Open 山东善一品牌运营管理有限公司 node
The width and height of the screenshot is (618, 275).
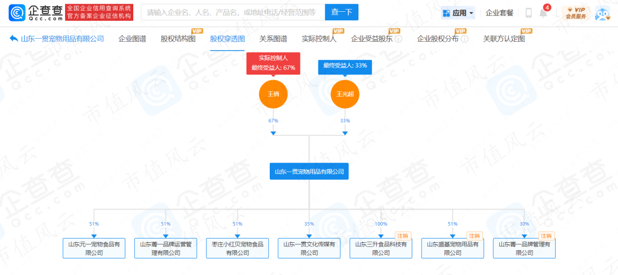point(166,248)
